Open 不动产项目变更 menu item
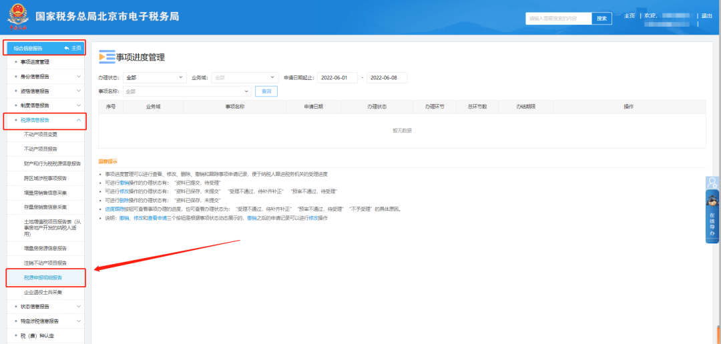Image resolution: width=721 pixels, height=344 pixels. [41, 134]
